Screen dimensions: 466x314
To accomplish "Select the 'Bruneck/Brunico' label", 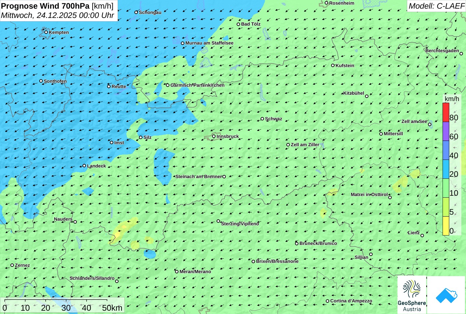I will pos(318,243).
